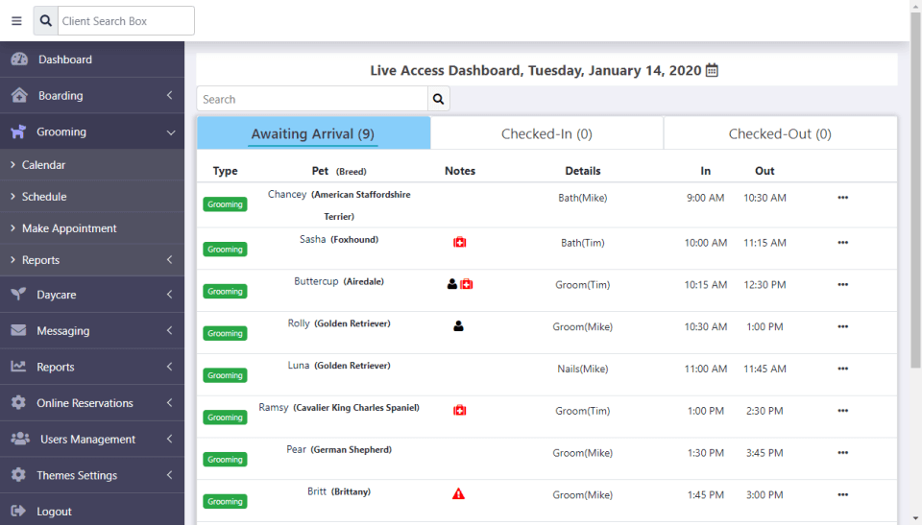The width and height of the screenshot is (922, 525).
Task: Click the hamburger menu icon
Action: (16, 21)
